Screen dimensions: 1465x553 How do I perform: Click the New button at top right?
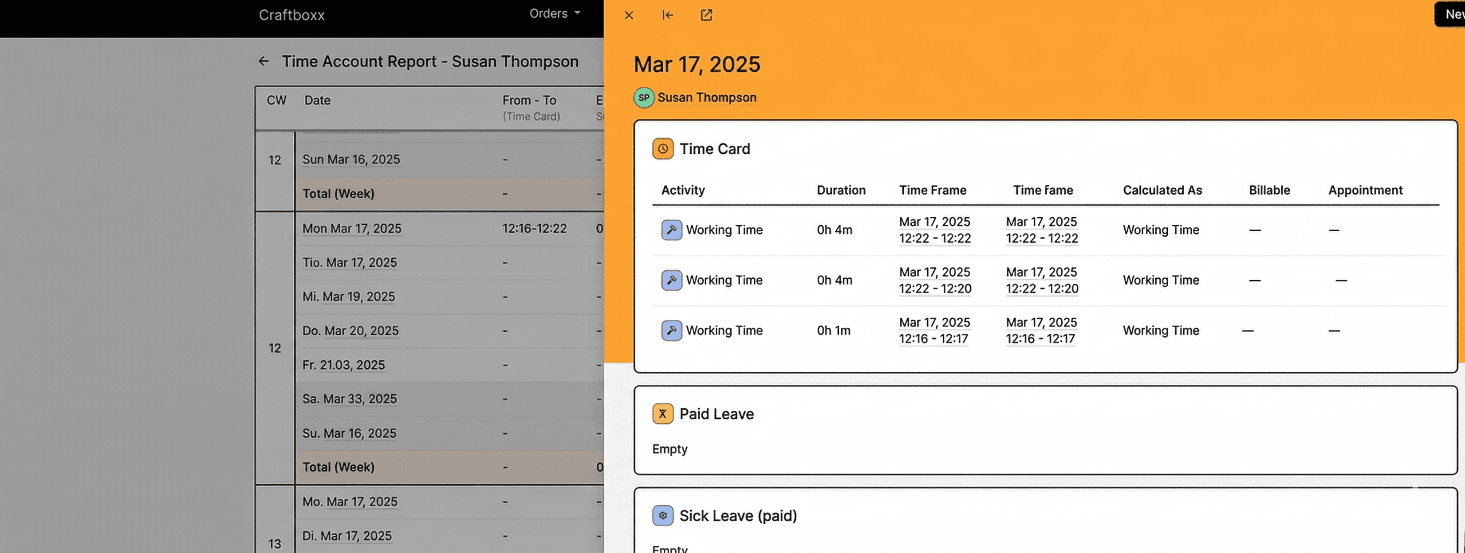1451,14
